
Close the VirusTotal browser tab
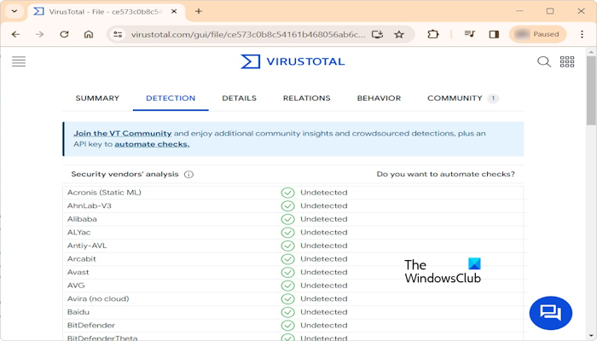(174, 11)
